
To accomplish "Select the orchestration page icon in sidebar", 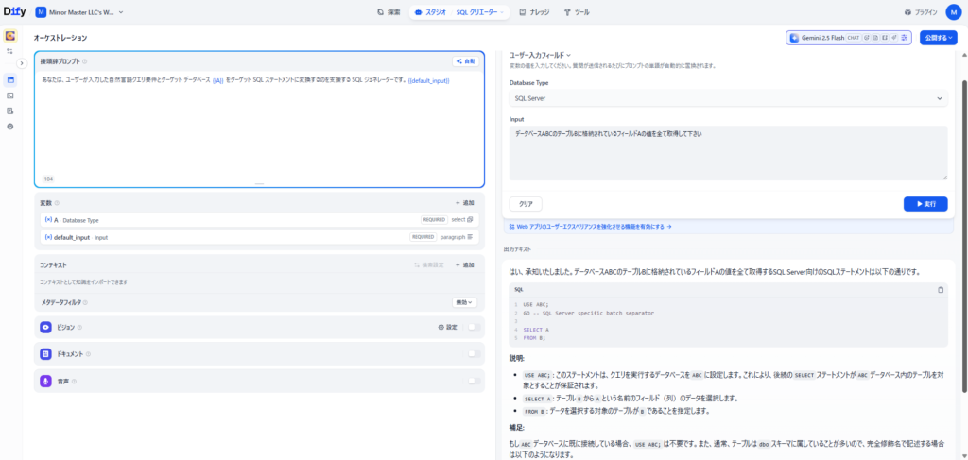I will tap(9, 79).
